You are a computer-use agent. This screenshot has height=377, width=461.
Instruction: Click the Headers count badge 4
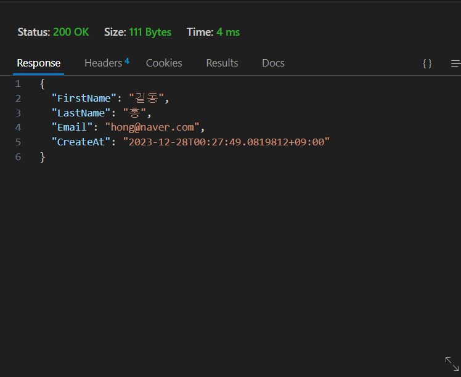tap(127, 61)
